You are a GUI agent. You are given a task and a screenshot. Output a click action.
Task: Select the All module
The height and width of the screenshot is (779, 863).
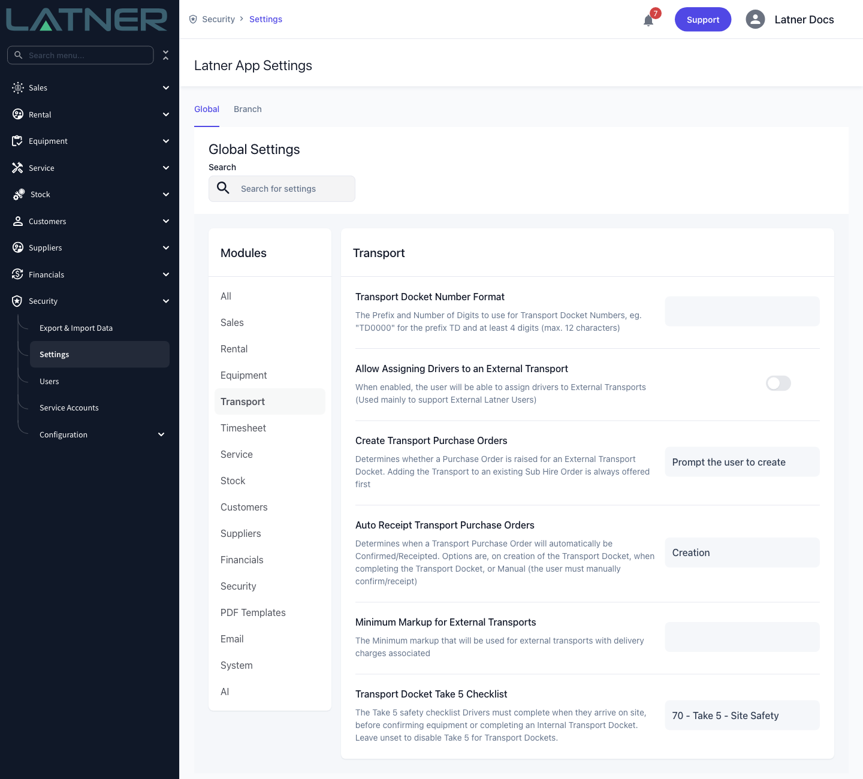[x=270, y=296]
